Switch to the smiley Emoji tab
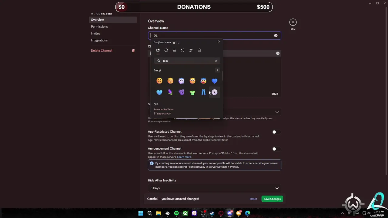Screen dimensions: 388x218 pyautogui.click(x=166, y=50)
